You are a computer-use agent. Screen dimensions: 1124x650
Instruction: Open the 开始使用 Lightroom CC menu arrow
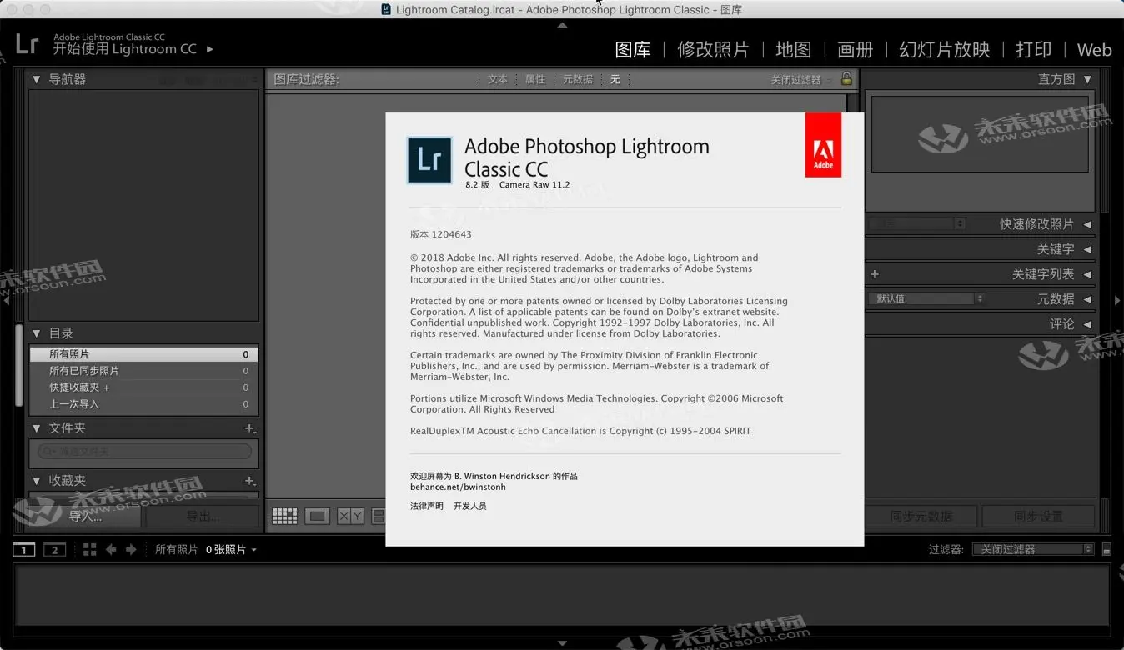[210, 49]
